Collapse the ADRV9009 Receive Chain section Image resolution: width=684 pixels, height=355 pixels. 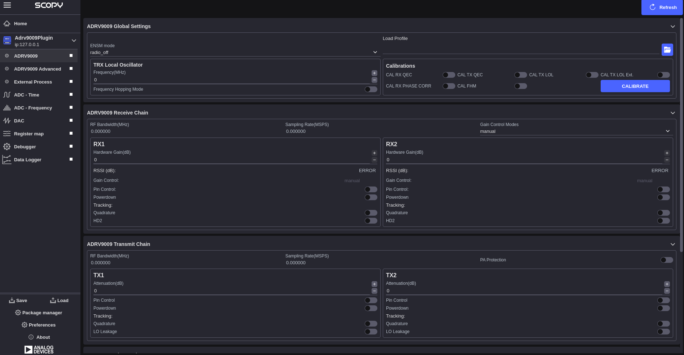pyautogui.click(x=672, y=113)
